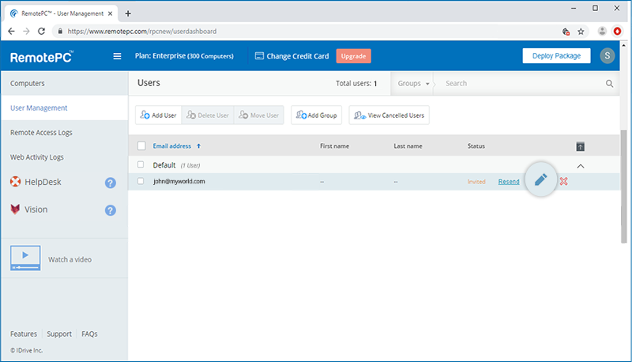The height and width of the screenshot is (362, 632).
Task: Click the Total users: 1 text
Action: (356, 84)
